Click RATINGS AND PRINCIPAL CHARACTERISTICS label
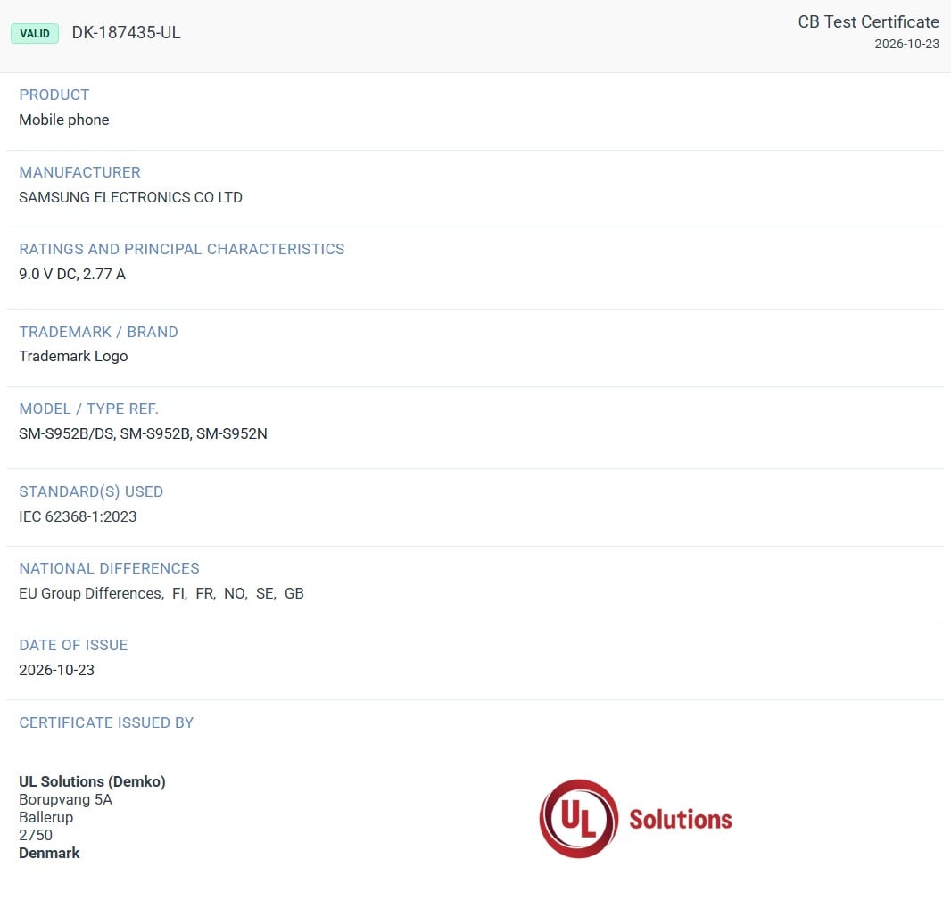The height and width of the screenshot is (900, 951). coord(181,249)
